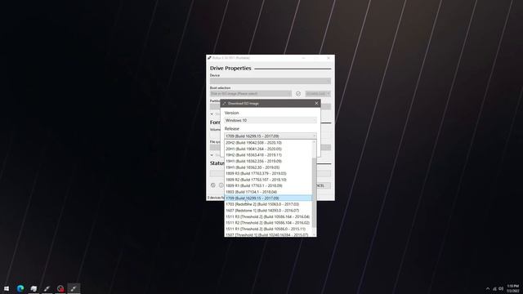This screenshot has height=294, width=523.
Task: Open the red circular taskbar app icon
Action: (x=60, y=288)
